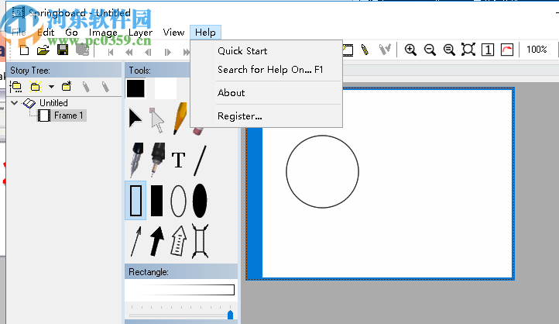Select the outlined ruler arrow tool

(178, 241)
